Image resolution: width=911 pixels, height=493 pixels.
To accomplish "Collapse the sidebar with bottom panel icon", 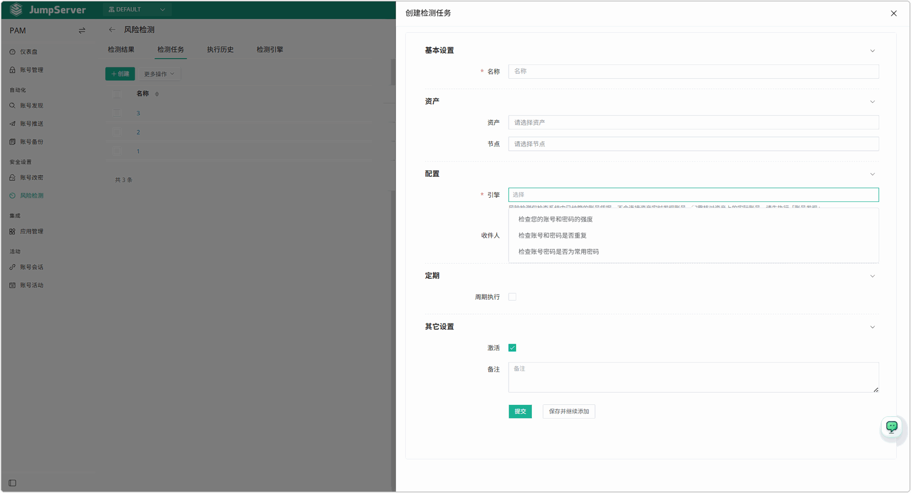I will tap(12, 483).
